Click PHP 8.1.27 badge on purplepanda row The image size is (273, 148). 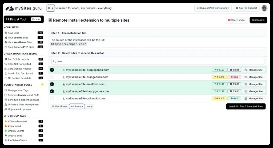tap(219, 70)
